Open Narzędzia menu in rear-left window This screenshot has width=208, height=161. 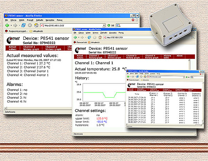coord(50,20)
